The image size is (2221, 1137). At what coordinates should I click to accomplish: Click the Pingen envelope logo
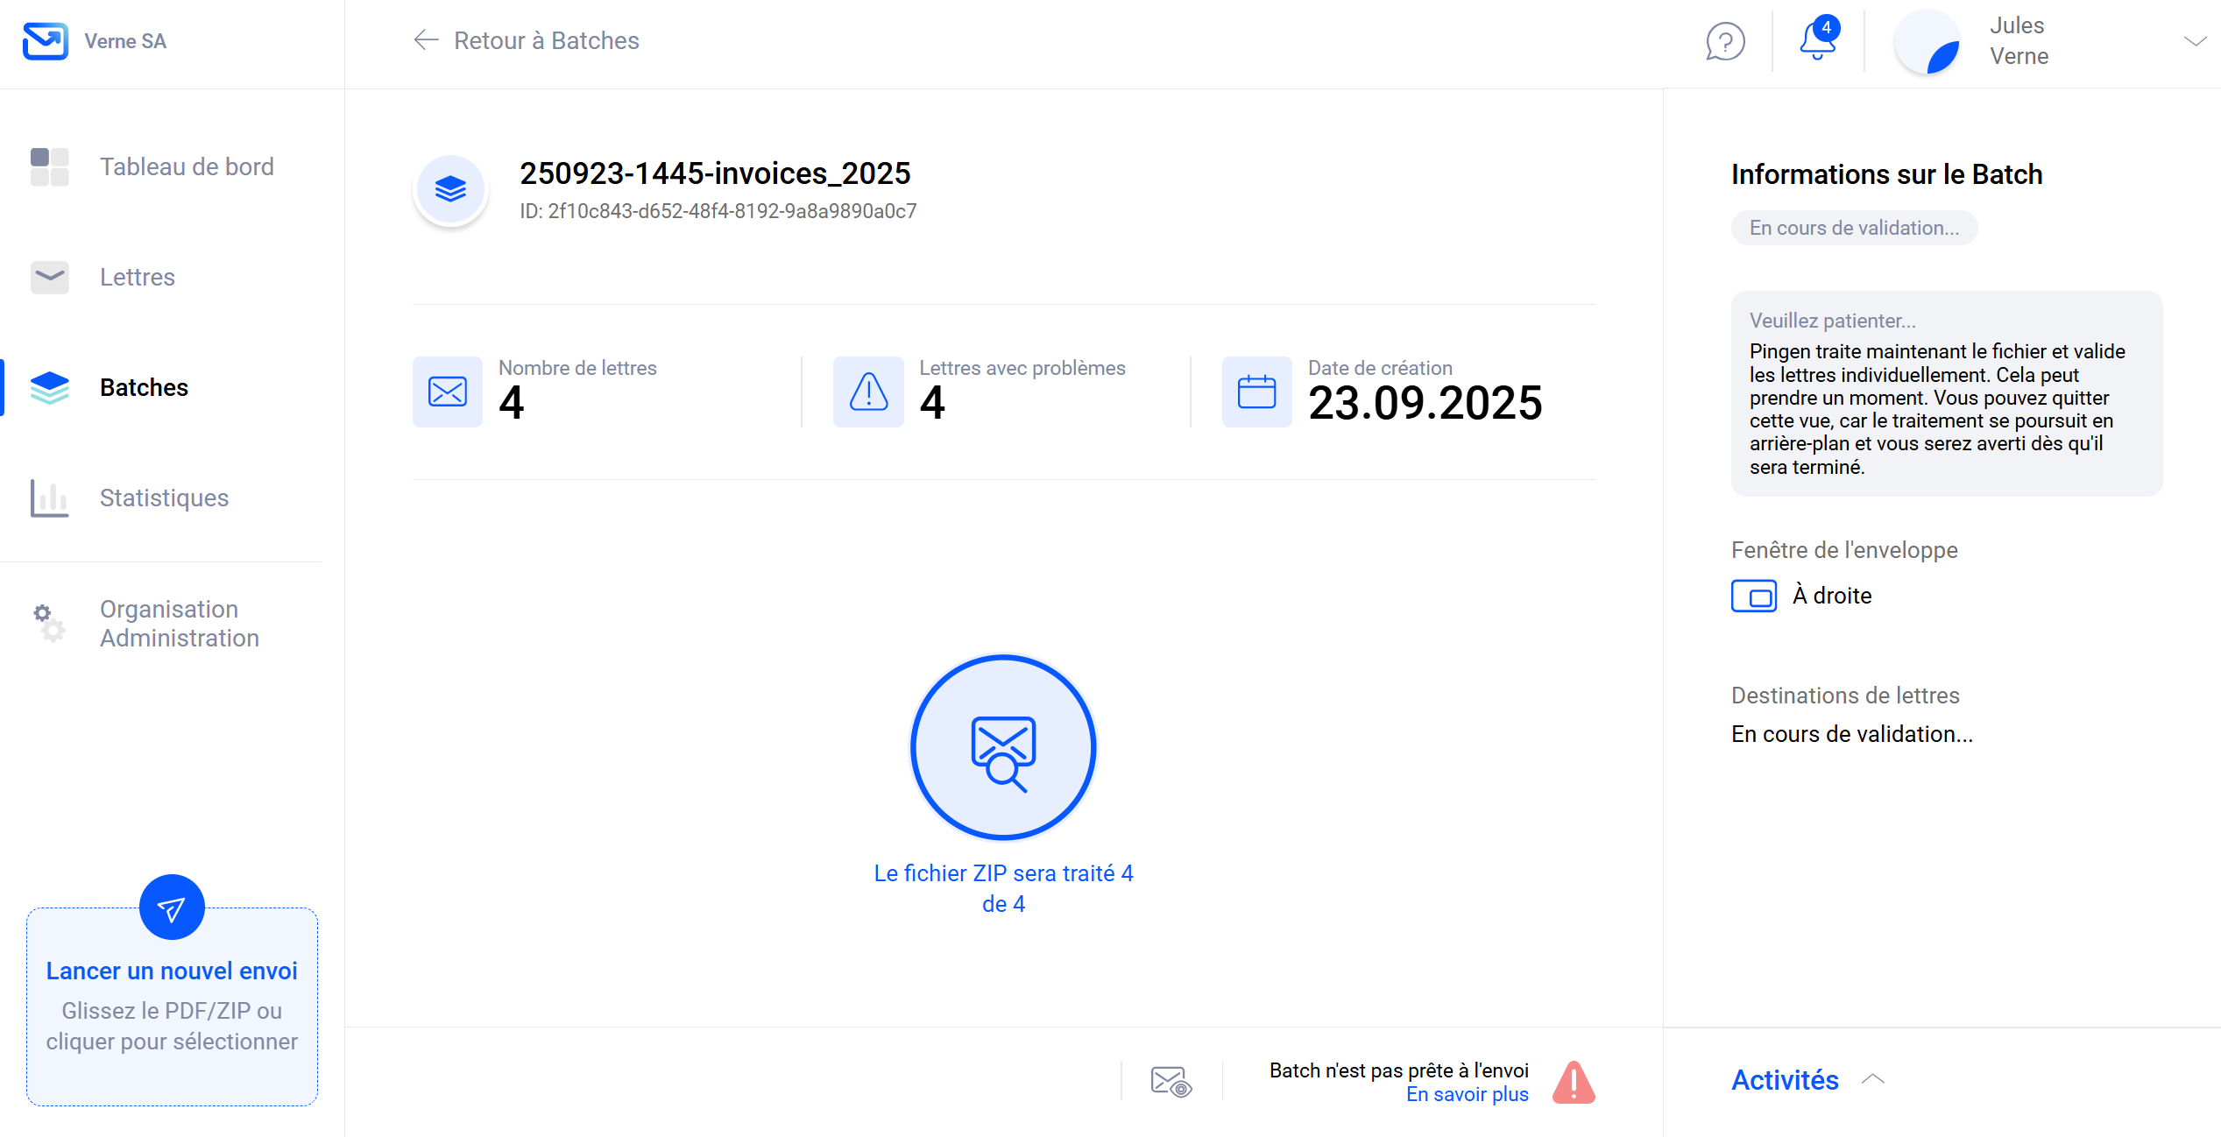pos(46,41)
